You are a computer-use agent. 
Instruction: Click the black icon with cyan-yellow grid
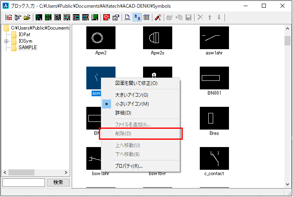(67, 17)
